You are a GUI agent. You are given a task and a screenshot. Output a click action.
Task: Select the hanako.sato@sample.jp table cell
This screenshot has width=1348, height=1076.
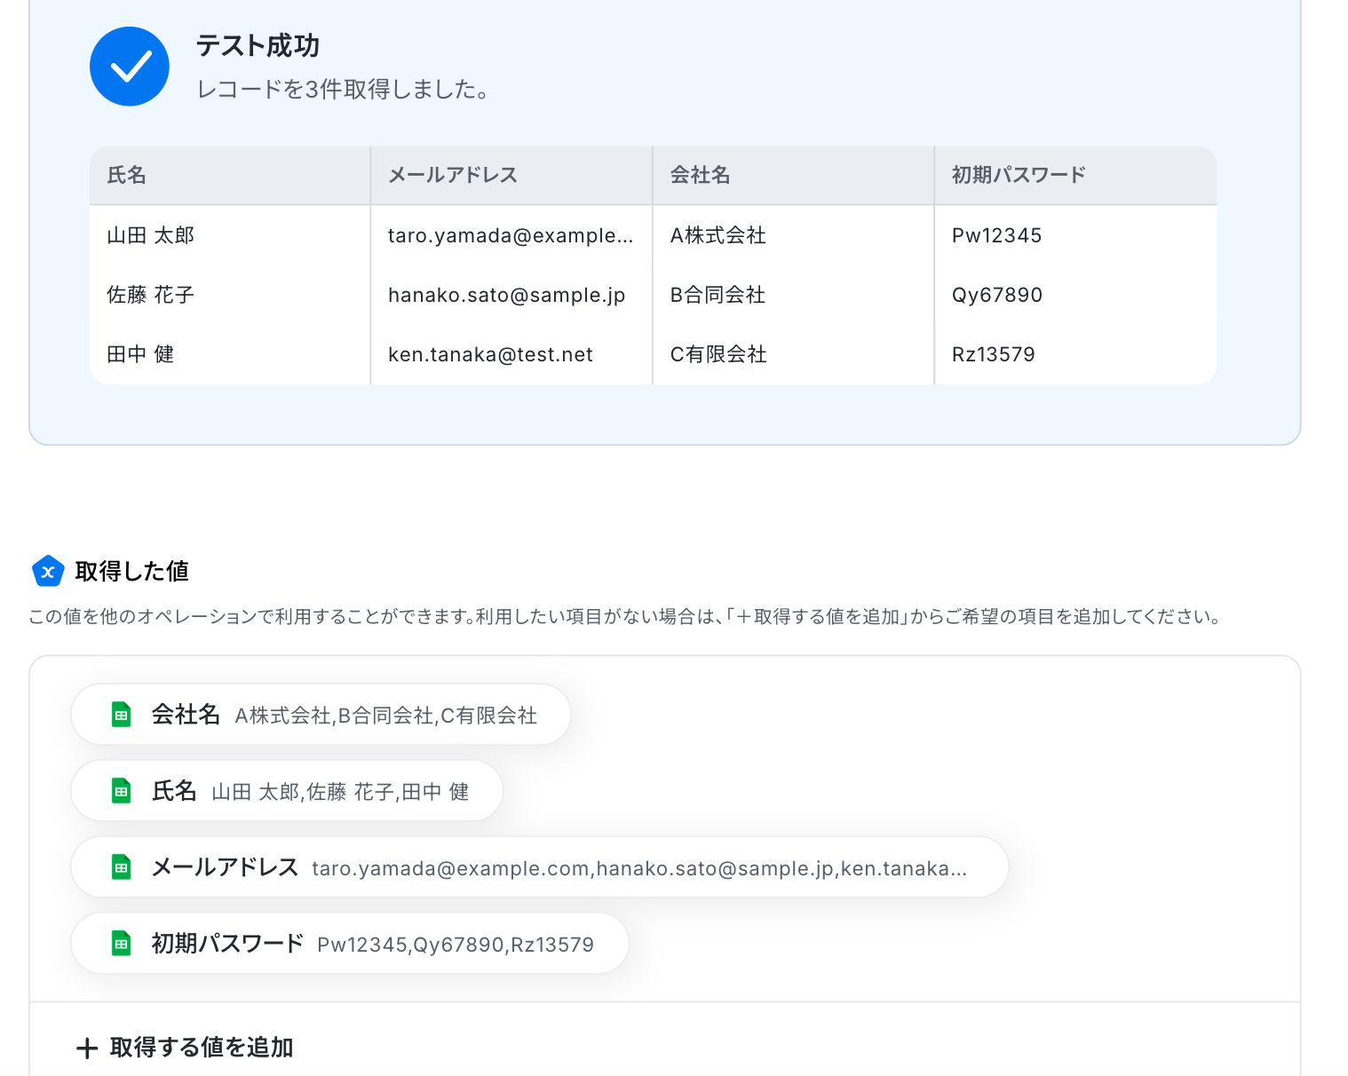tap(506, 295)
